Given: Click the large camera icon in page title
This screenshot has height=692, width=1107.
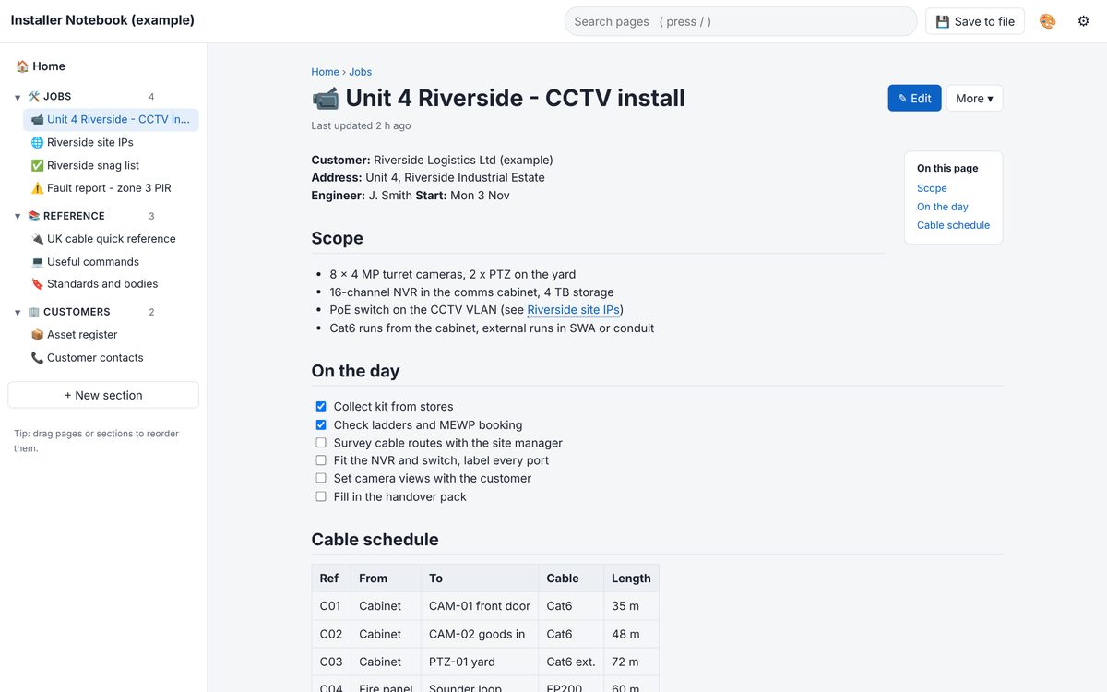Looking at the screenshot, I should [325, 98].
